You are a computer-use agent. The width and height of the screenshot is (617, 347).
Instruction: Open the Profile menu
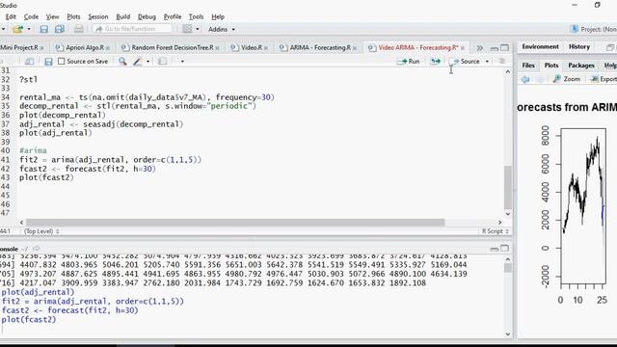tap(173, 16)
